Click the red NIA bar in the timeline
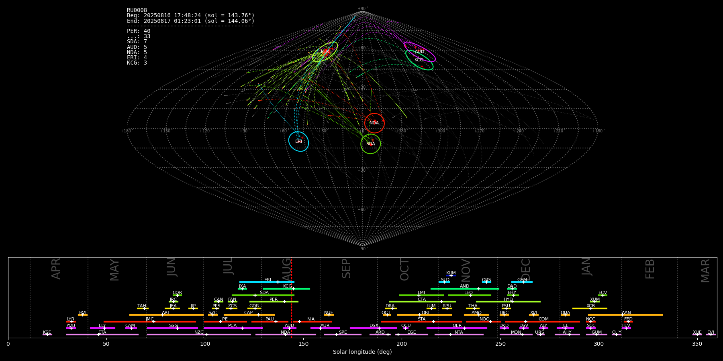Screen dimensions: 723x361 pyautogui.click(x=312, y=322)
